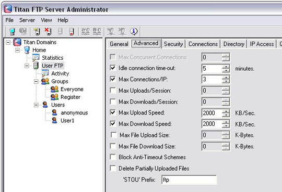The width and height of the screenshot is (282, 192).
Task: Collapse the Groups tree node
Action: click(x=36, y=82)
